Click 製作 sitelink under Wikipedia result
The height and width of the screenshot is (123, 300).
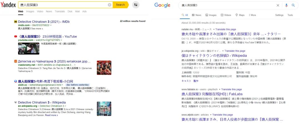pyautogui.click(x=196, y=81)
